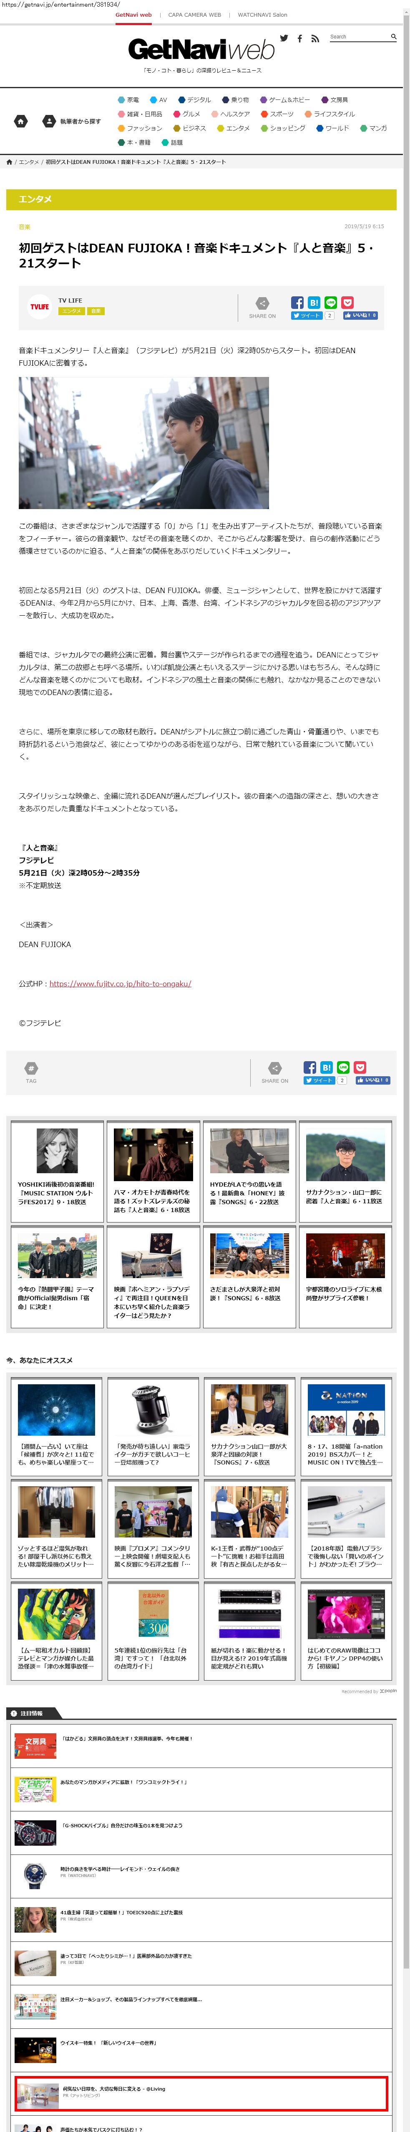Click エンタメ in the breadcrumb

[29, 162]
